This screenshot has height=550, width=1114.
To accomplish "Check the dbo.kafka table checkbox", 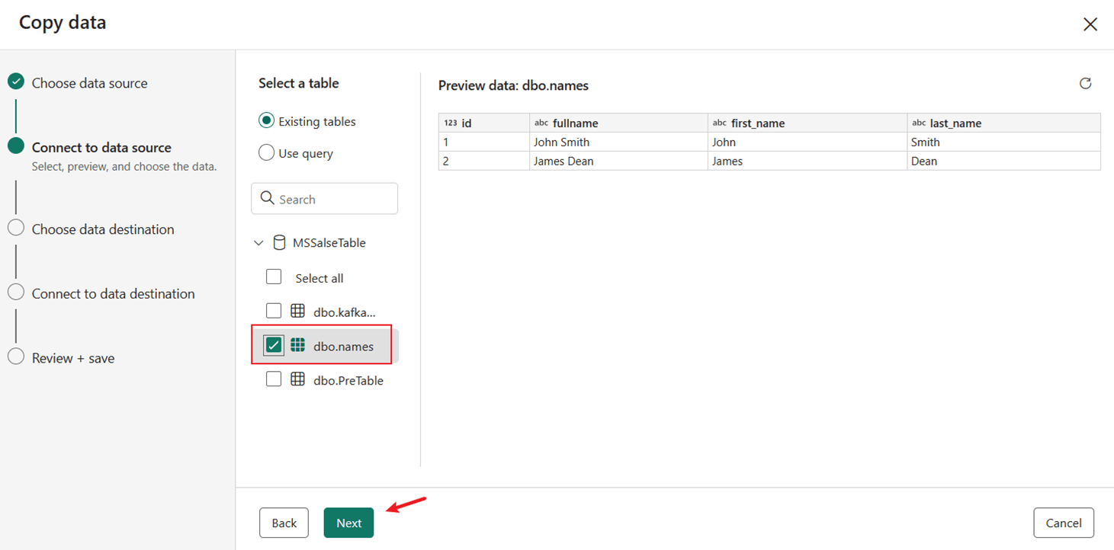I will click(x=274, y=310).
